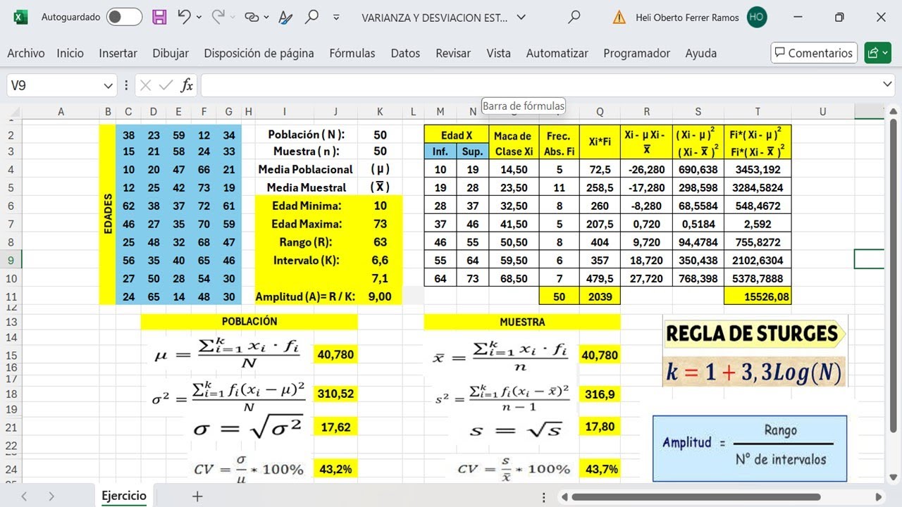Select the population variance cell 310,52
902x507 pixels.
coord(335,394)
